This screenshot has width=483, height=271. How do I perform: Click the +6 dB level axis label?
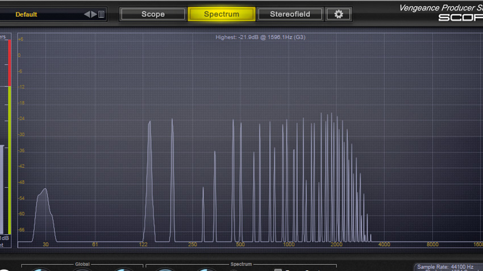click(20, 39)
